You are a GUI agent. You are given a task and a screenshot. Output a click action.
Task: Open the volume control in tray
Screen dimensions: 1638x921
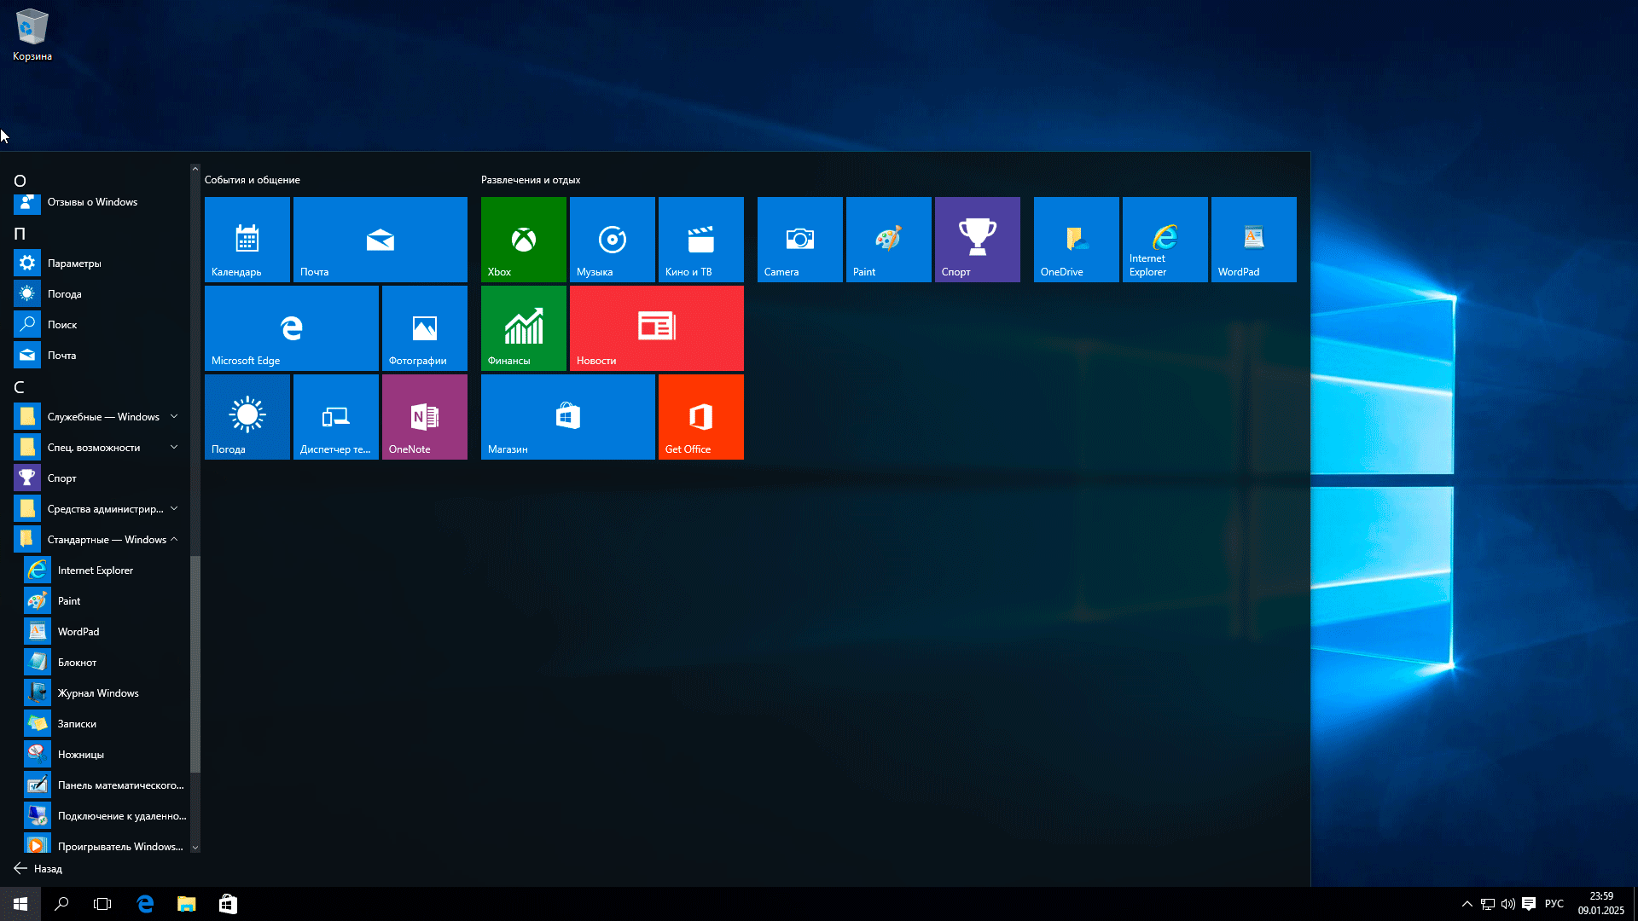pos(1508,904)
